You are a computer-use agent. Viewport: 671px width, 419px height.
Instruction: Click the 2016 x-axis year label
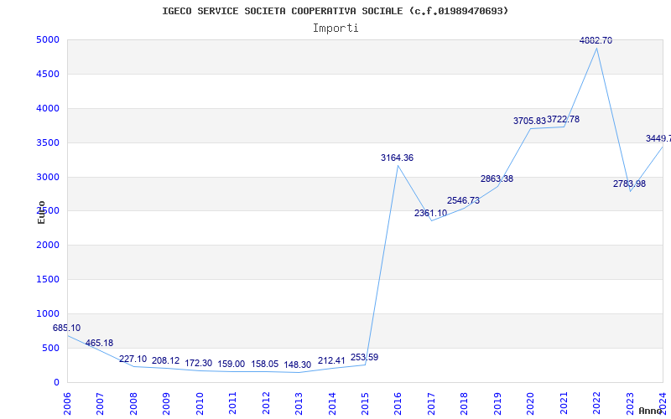point(398,403)
